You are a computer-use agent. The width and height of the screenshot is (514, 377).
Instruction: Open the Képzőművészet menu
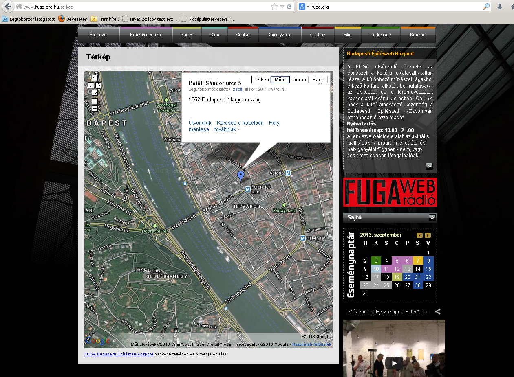click(146, 35)
